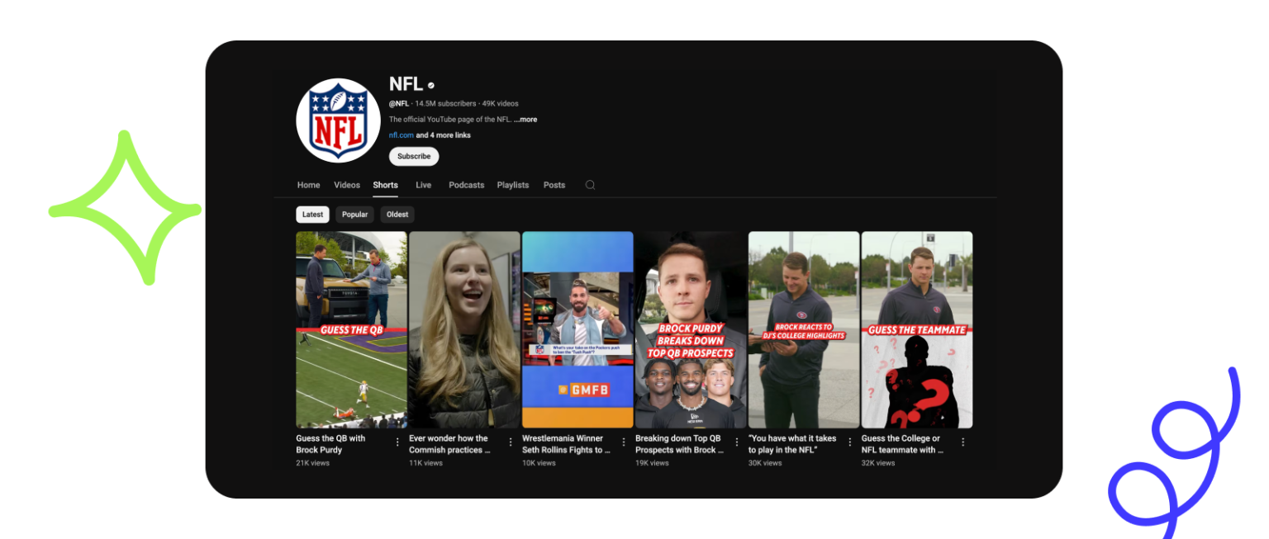The height and width of the screenshot is (539, 1269).
Task: Open options for Breaking down Top QB Prospects
Action: [735, 442]
